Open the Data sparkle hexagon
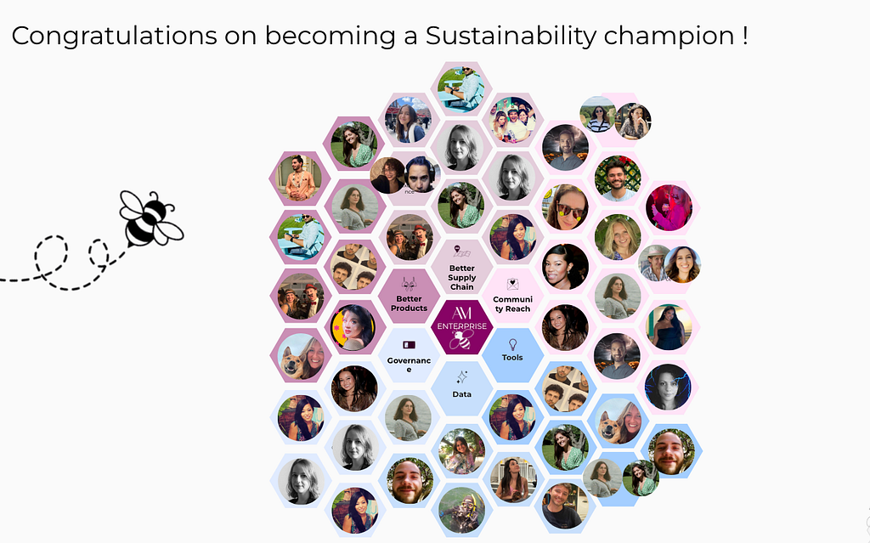This screenshot has height=543, width=870. click(461, 387)
